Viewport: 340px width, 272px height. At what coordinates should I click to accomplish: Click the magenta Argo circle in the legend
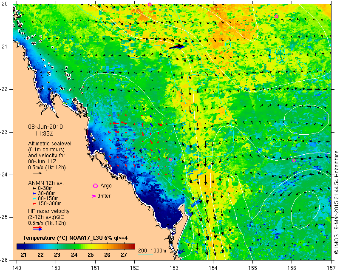[x=95, y=186]
